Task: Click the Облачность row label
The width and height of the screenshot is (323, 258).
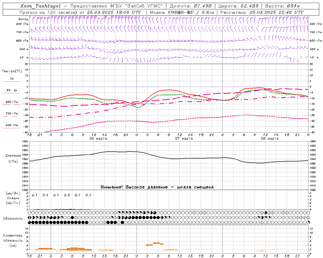Action: pos(13,218)
